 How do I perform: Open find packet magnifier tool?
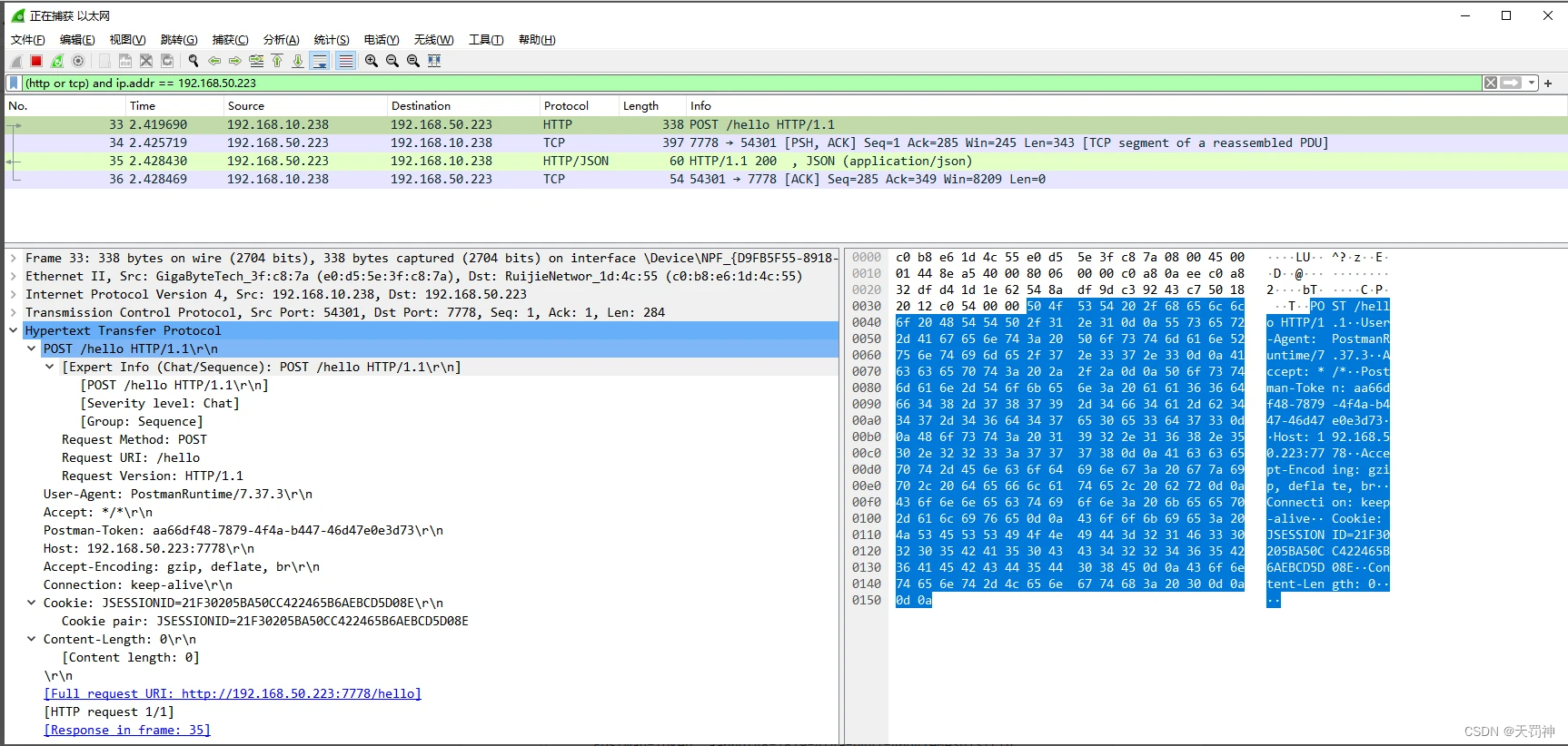(194, 61)
